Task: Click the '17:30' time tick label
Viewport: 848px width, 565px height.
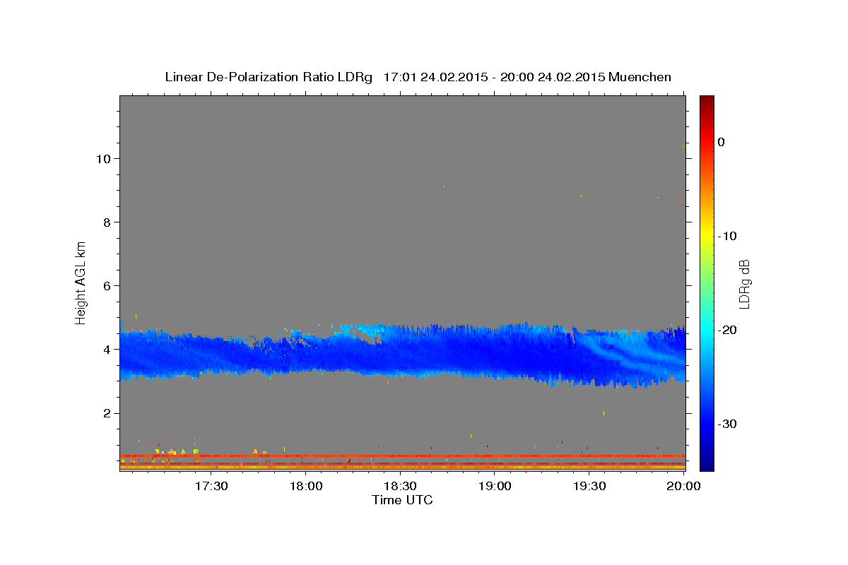Action: [211, 487]
